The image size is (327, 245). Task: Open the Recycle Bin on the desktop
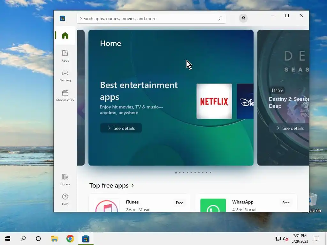tap(315, 202)
